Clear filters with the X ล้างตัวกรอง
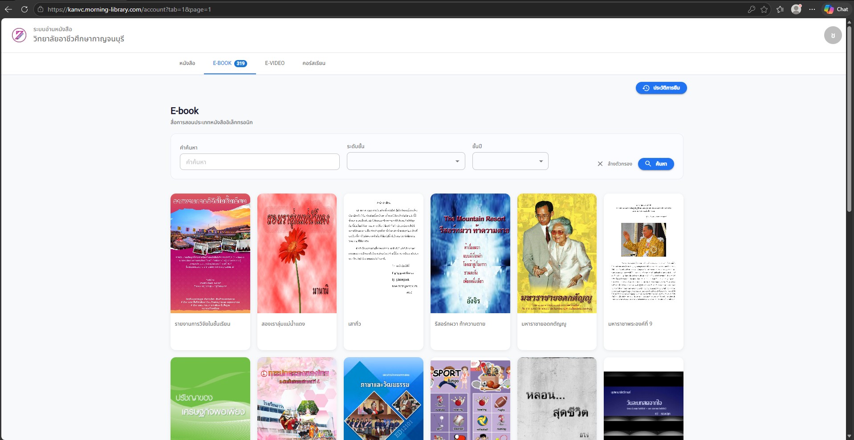 point(615,164)
